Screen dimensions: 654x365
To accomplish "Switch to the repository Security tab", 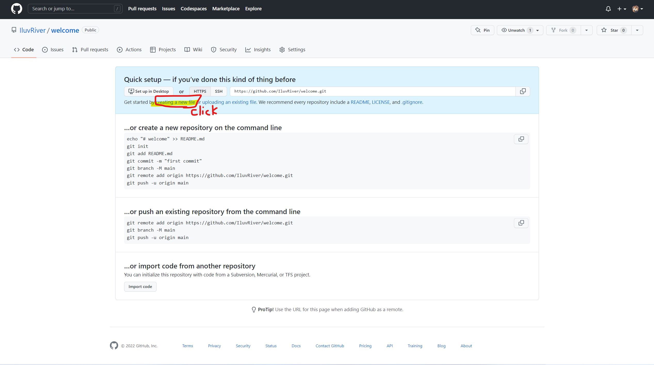I will pos(224,50).
